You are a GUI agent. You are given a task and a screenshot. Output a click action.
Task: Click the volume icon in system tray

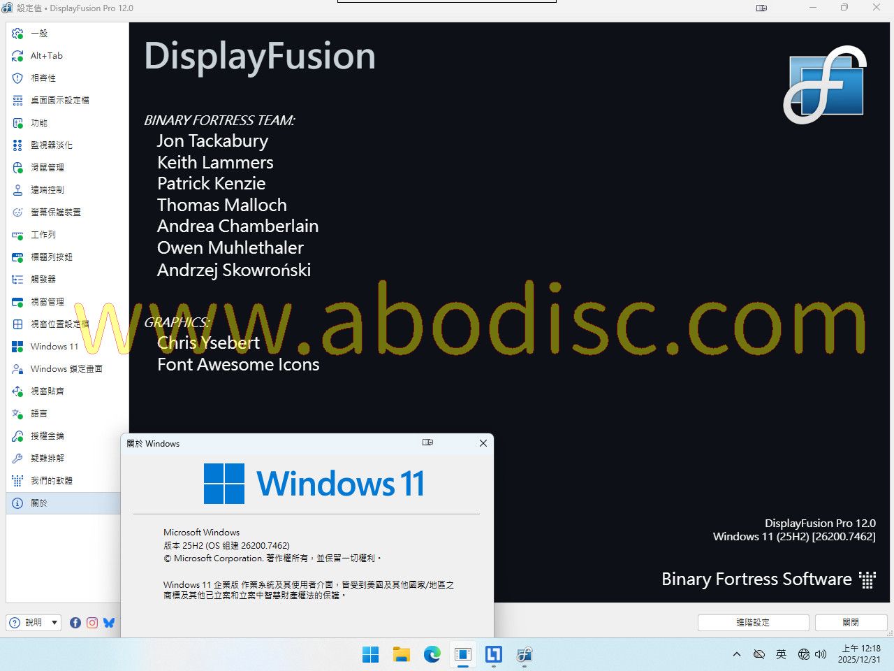pyautogui.click(x=821, y=654)
